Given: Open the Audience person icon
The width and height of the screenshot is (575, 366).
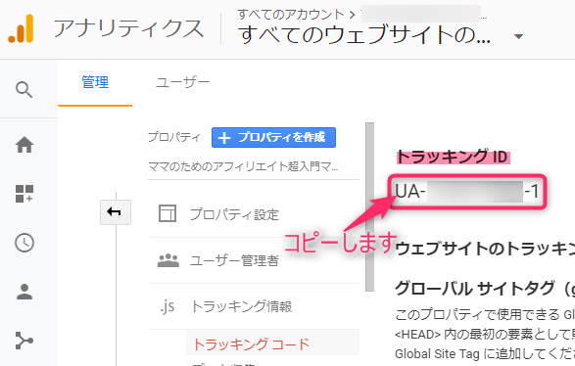Looking at the screenshot, I should [x=24, y=292].
